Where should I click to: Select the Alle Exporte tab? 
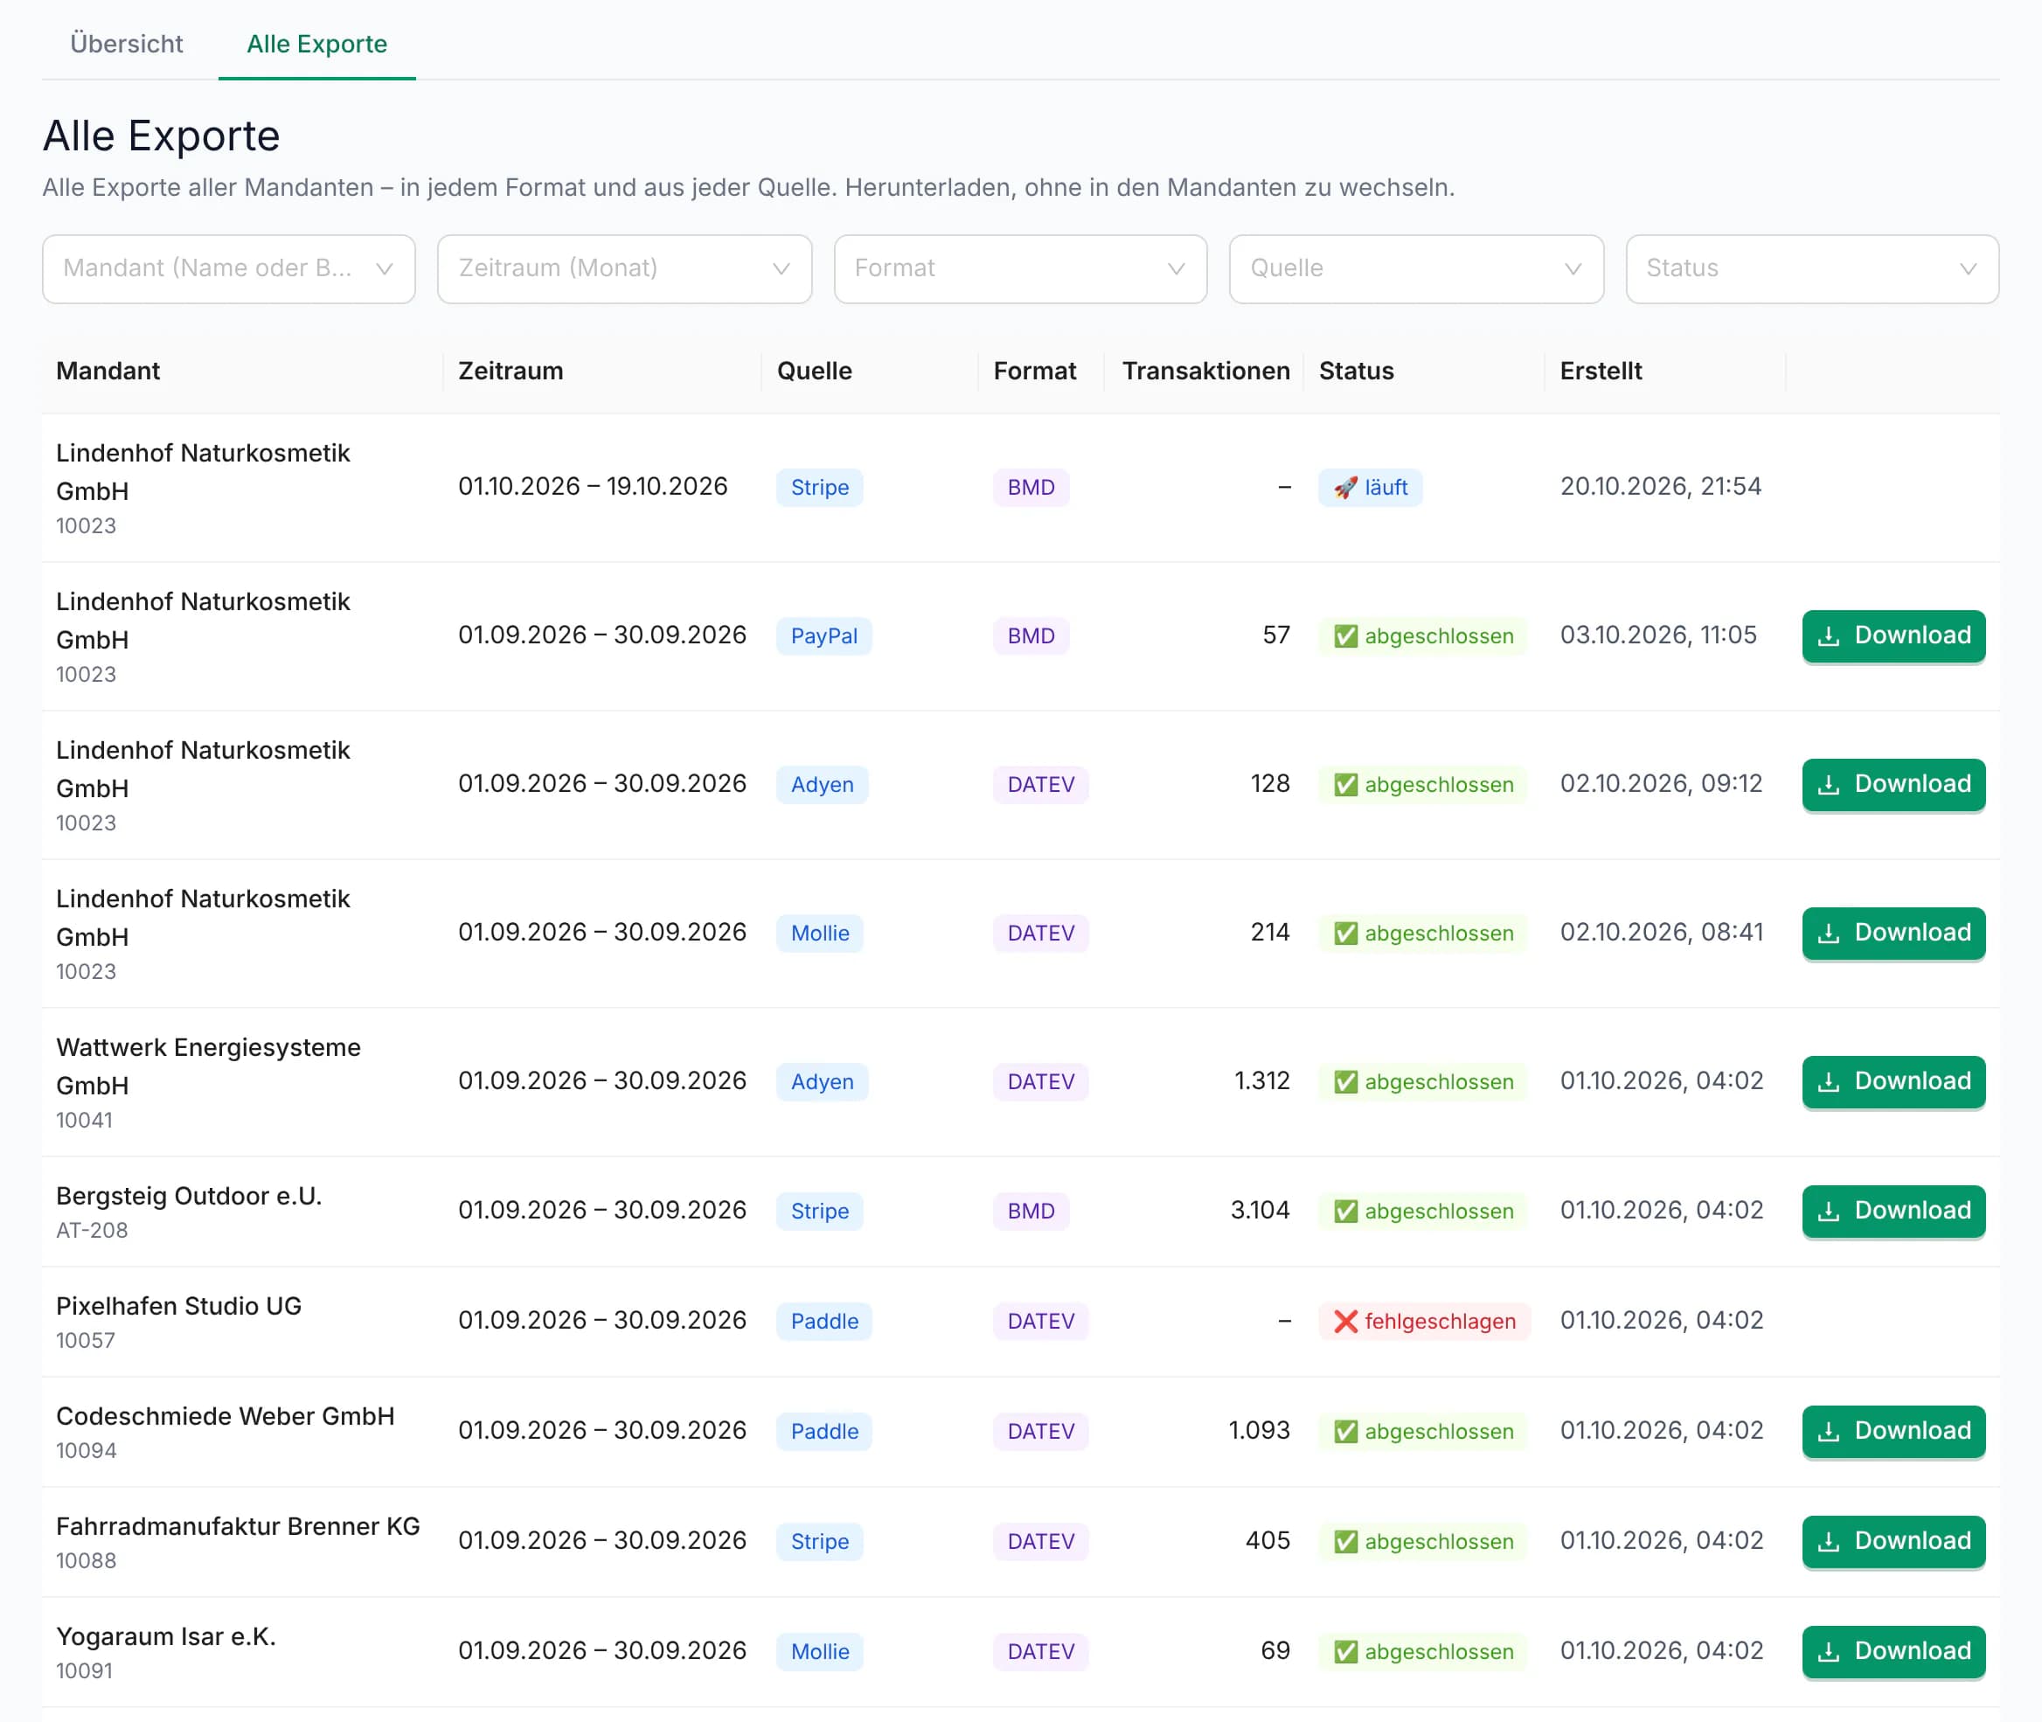click(x=316, y=44)
